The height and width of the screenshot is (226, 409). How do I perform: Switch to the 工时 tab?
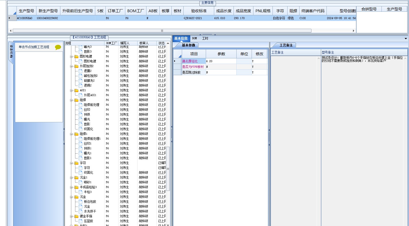[x=205, y=38]
